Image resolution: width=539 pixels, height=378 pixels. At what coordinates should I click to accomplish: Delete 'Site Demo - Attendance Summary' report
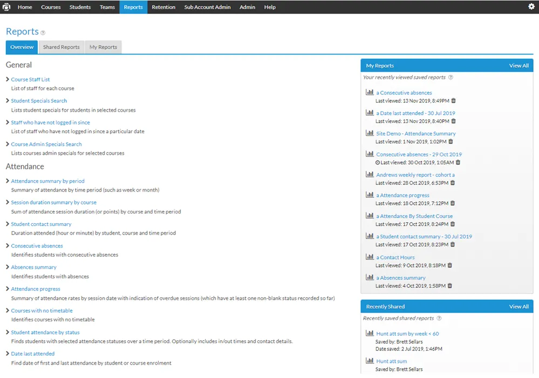(x=451, y=142)
